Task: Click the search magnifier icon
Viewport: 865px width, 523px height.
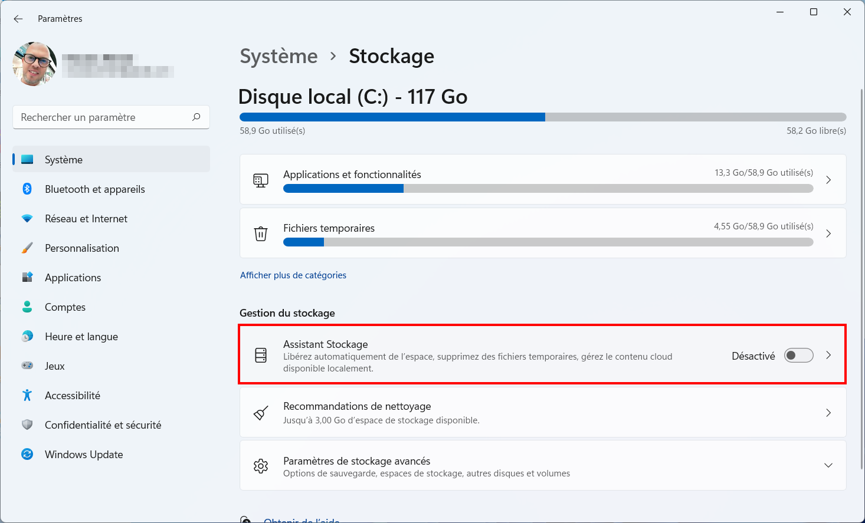Action: [196, 117]
